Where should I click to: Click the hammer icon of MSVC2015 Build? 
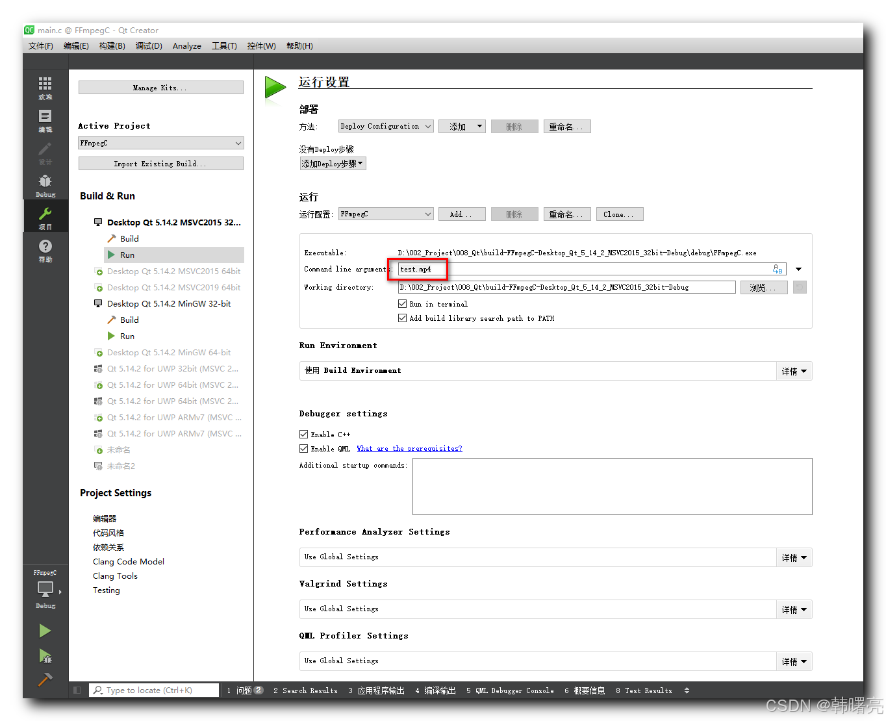click(112, 238)
